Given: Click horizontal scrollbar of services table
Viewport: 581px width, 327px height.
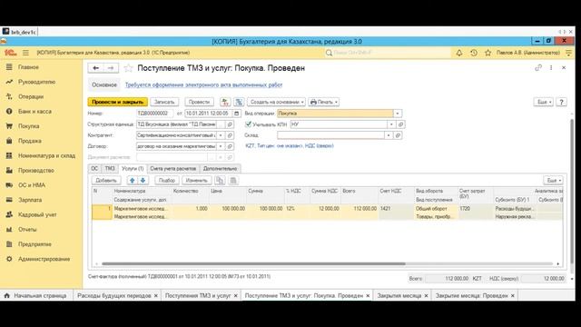Looking at the screenshot, I should tap(253, 264).
